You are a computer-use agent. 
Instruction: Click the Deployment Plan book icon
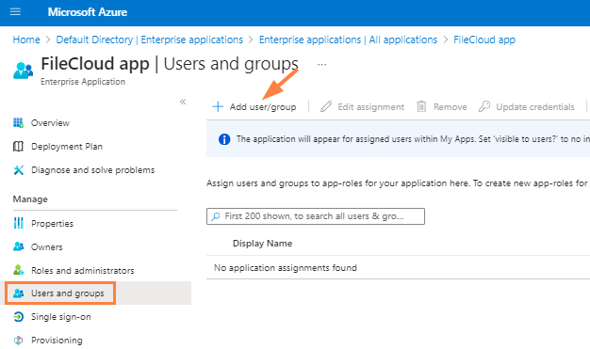19,147
